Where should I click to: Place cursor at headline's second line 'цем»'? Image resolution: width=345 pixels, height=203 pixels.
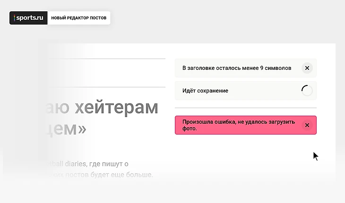69,128
